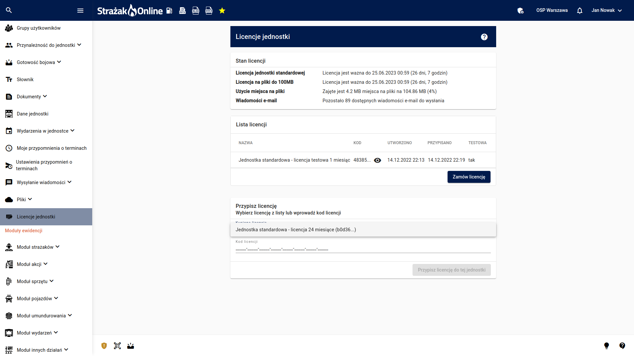Viewport: 634px width, 356px height.
Task: Open the notifications bell
Action: coord(579,11)
